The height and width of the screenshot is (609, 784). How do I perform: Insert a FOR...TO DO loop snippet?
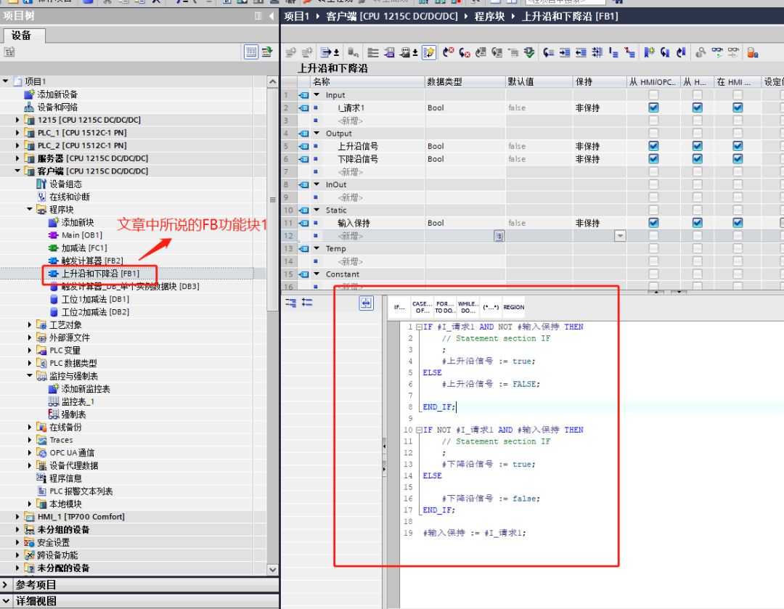tap(445, 306)
